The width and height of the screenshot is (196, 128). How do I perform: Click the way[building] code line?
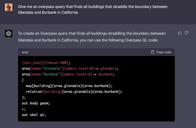[x=69, y=86]
